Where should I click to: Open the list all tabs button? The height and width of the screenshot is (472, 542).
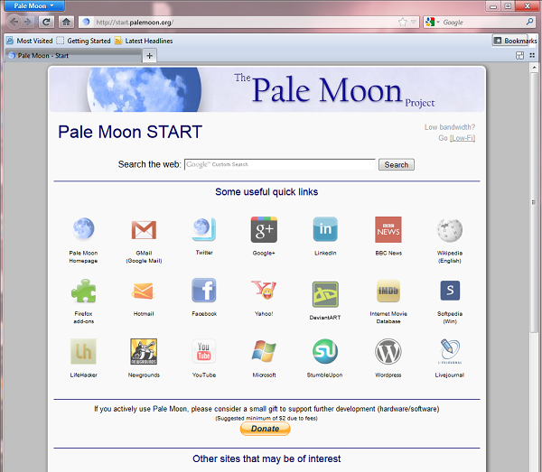coord(532,56)
